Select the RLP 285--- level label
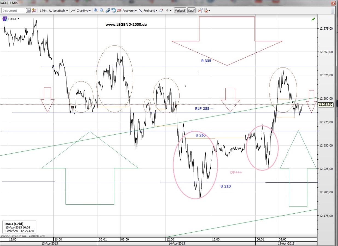338x246 pixels. (x=204, y=108)
